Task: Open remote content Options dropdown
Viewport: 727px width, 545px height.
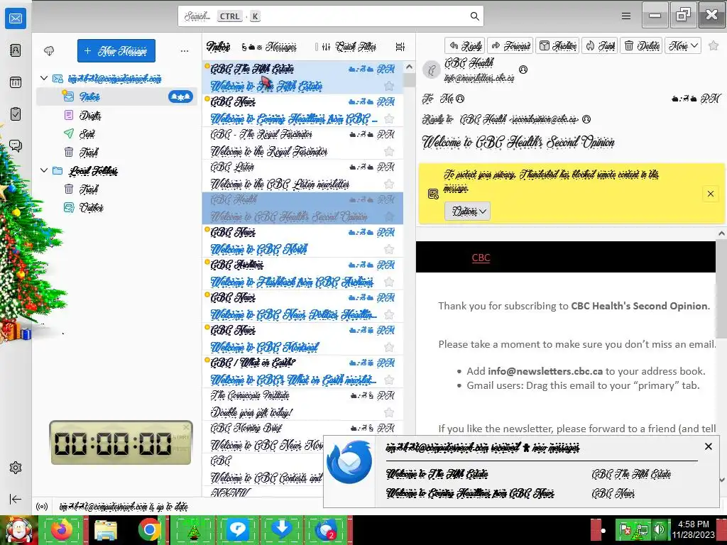Action: (467, 211)
